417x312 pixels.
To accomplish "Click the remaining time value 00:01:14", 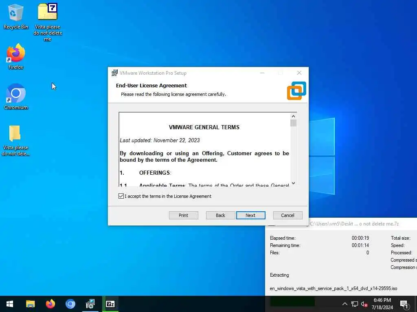I will (360, 245).
